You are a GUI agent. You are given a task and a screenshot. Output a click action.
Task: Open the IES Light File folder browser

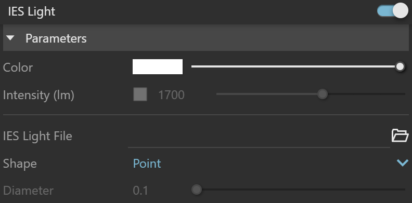tap(400, 136)
